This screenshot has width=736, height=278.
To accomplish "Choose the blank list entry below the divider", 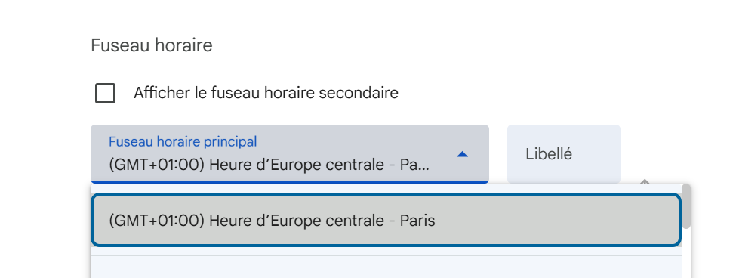I will [x=386, y=267].
